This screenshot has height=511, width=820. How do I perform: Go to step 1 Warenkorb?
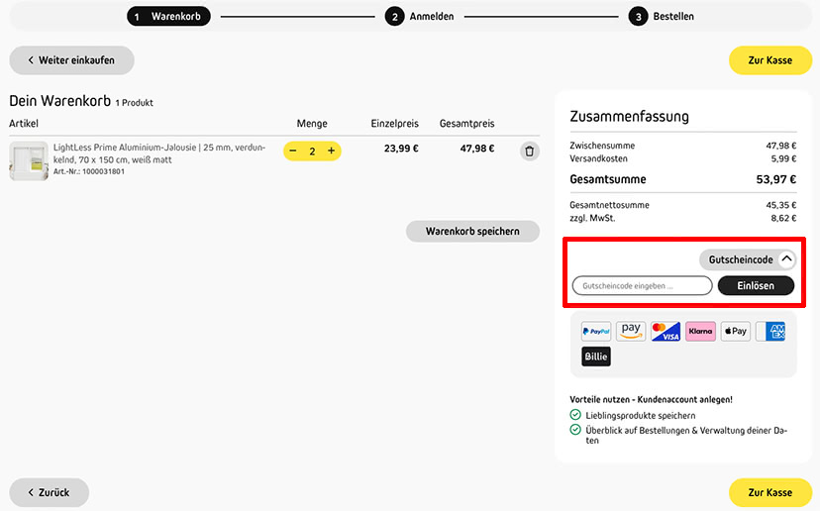[168, 16]
